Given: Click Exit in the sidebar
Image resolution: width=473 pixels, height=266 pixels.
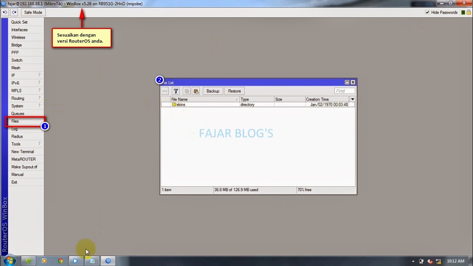Looking at the screenshot, I should tap(14, 182).
